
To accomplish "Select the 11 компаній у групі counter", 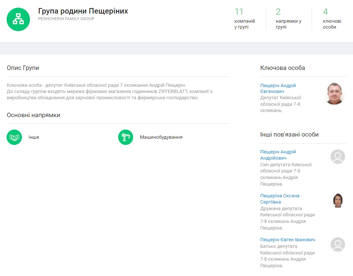I will coord(244,19).
